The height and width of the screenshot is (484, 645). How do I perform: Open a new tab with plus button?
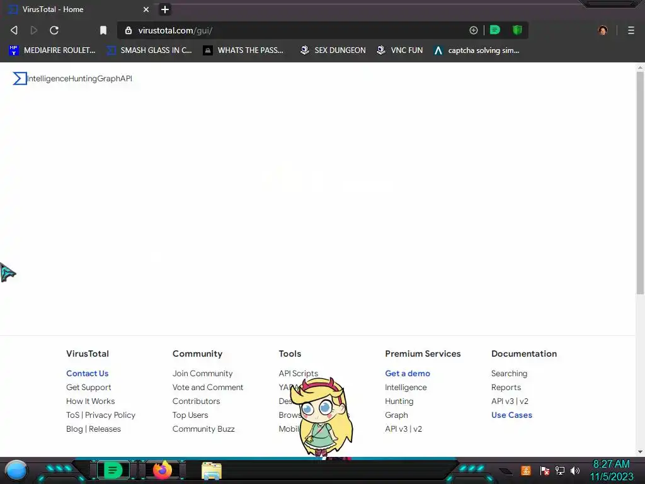[x=165, y=9]
